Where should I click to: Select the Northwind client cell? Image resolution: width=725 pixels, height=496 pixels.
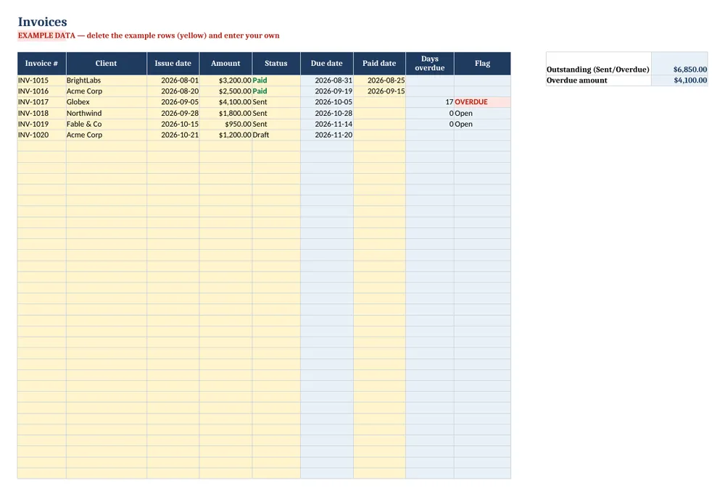(x=107, y=113)
